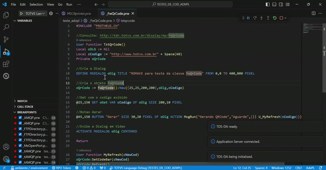Viewport: 326px width, 170px height.
Task: Uncheck _MsOpenPort breakpoint line 33
Action: pyautogui.click(x=20, y=146)
